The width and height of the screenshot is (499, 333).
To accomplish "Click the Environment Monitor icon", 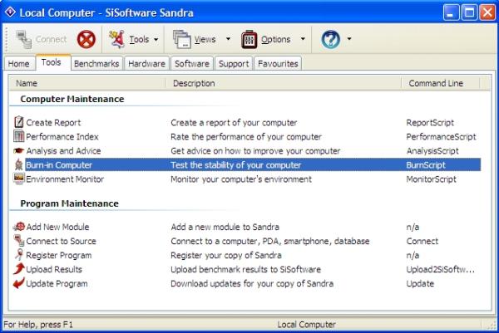I will [x=19, y=179].
